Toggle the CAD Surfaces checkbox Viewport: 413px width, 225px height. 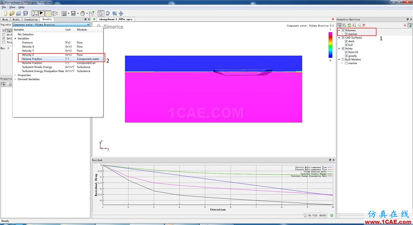[343, 37]
